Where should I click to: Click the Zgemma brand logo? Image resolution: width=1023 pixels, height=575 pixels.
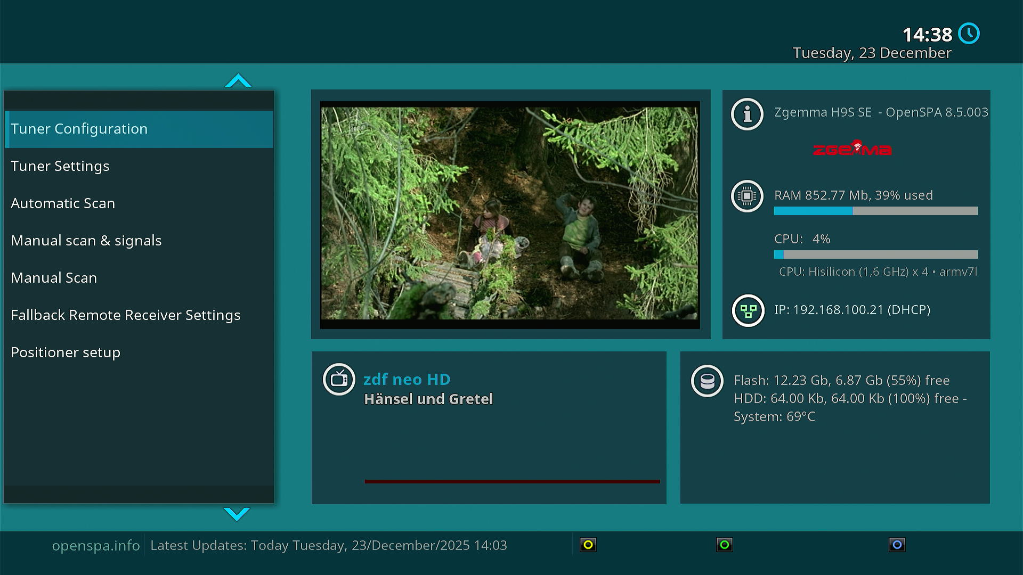[x=852, y=149]
